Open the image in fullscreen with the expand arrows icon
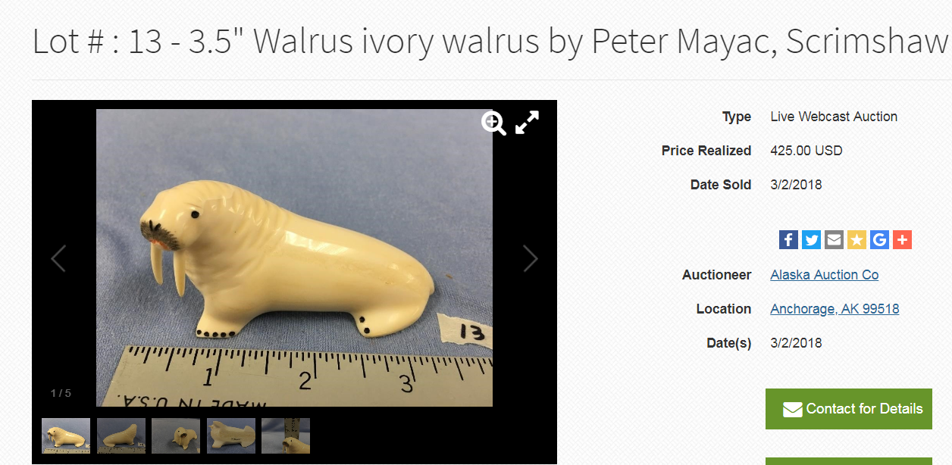The width and height of the screenshot is (952, 465). coord(528,123)
